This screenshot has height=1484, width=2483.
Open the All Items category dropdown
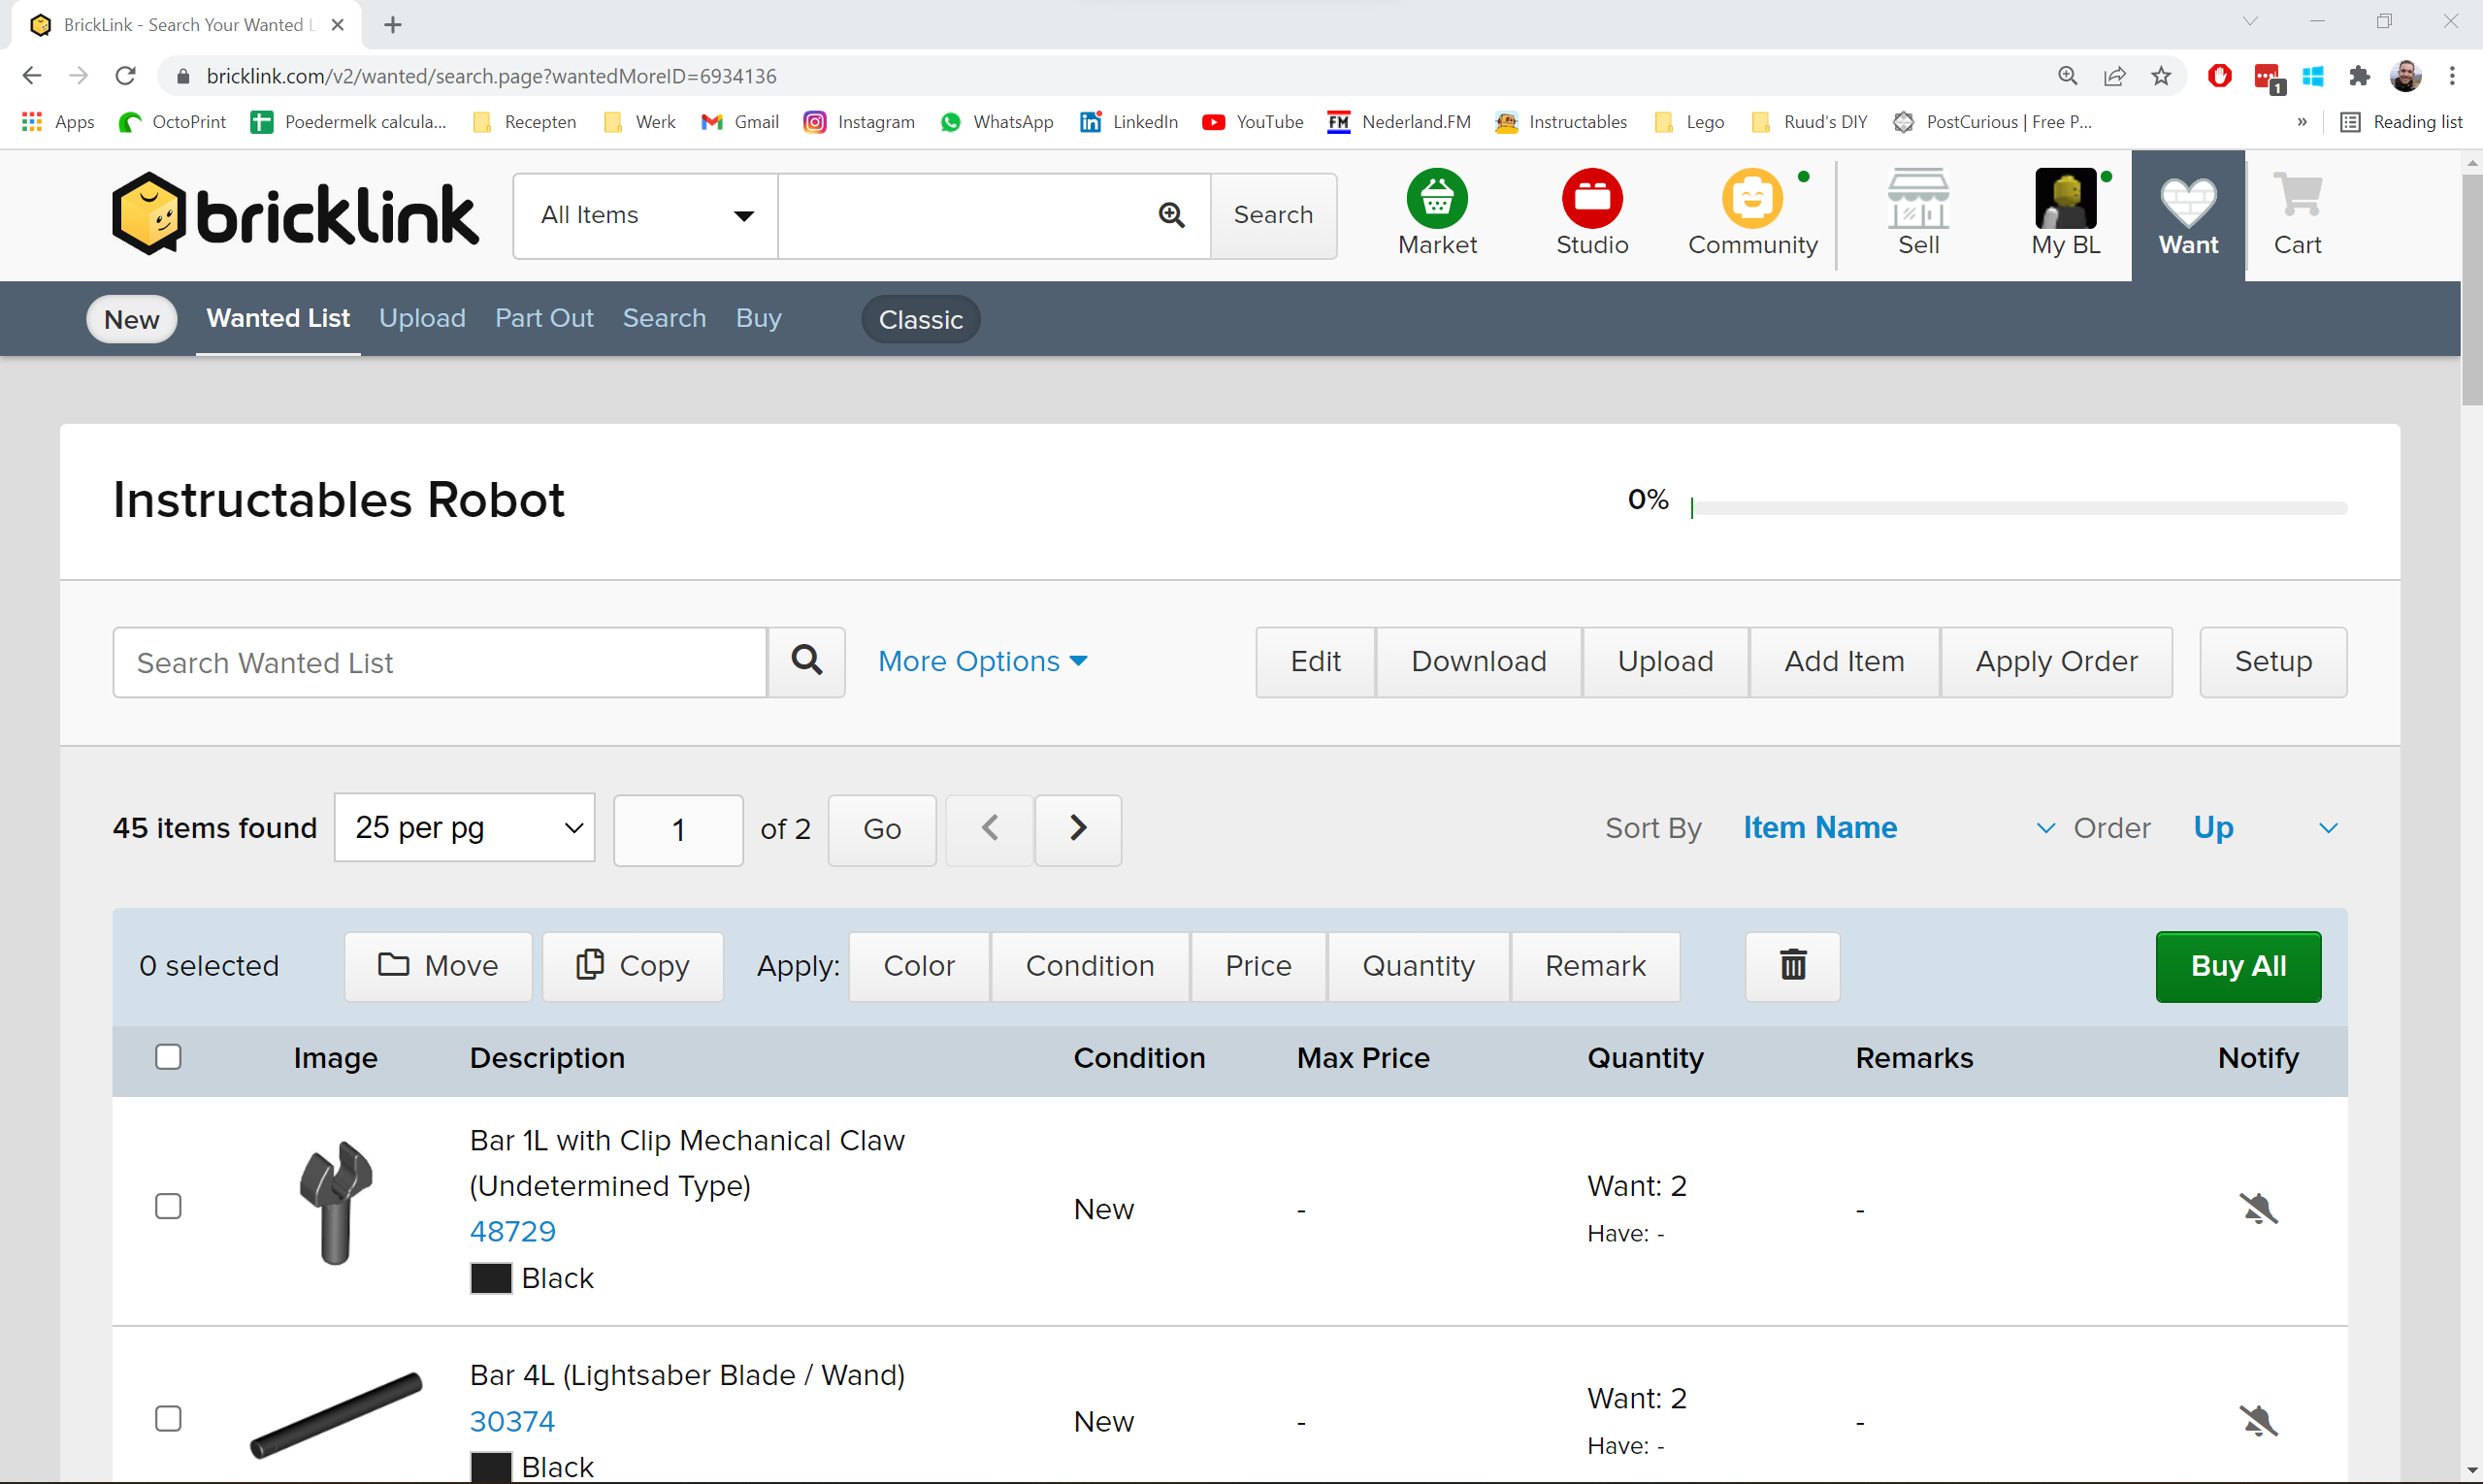(645, 215)
